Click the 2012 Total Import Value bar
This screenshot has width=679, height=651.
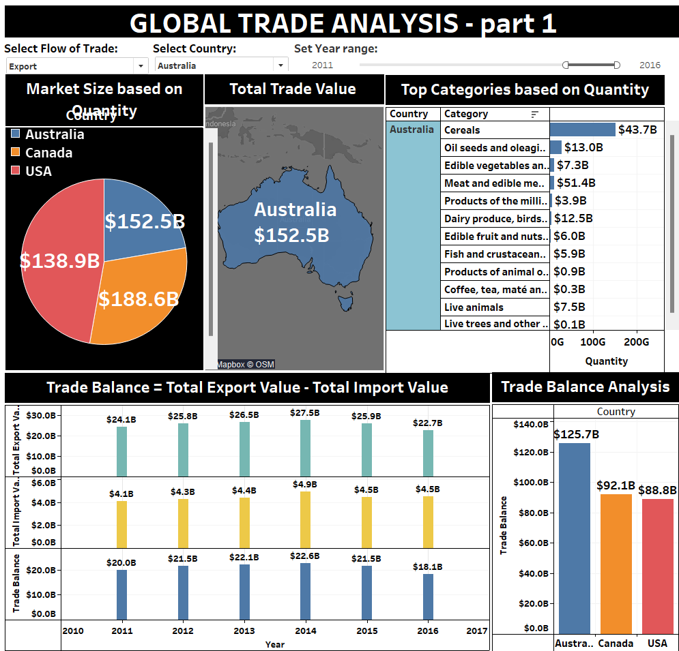click(x=183, y=523)
